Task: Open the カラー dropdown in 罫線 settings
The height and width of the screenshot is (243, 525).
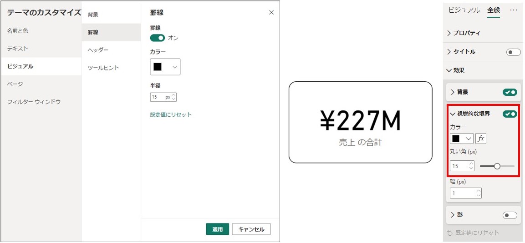Action: point(165,67)
